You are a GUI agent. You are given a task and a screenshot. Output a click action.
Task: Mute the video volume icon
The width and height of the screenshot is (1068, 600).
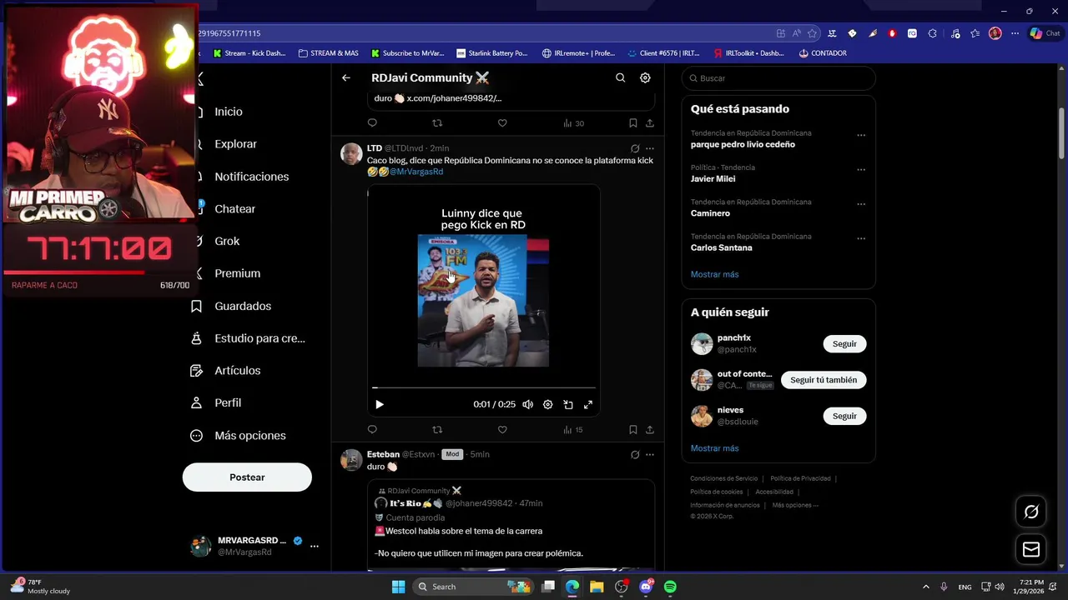tap(527, 404)
